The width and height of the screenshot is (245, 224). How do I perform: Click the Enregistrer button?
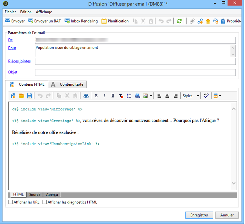(199, 215)
